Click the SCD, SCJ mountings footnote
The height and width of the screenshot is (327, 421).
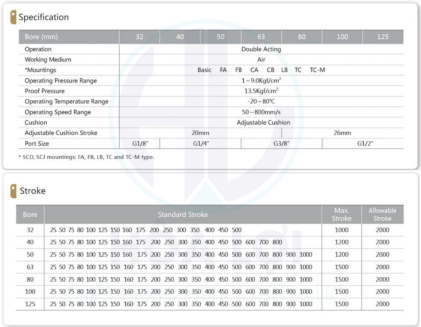[x=86, y=157]
